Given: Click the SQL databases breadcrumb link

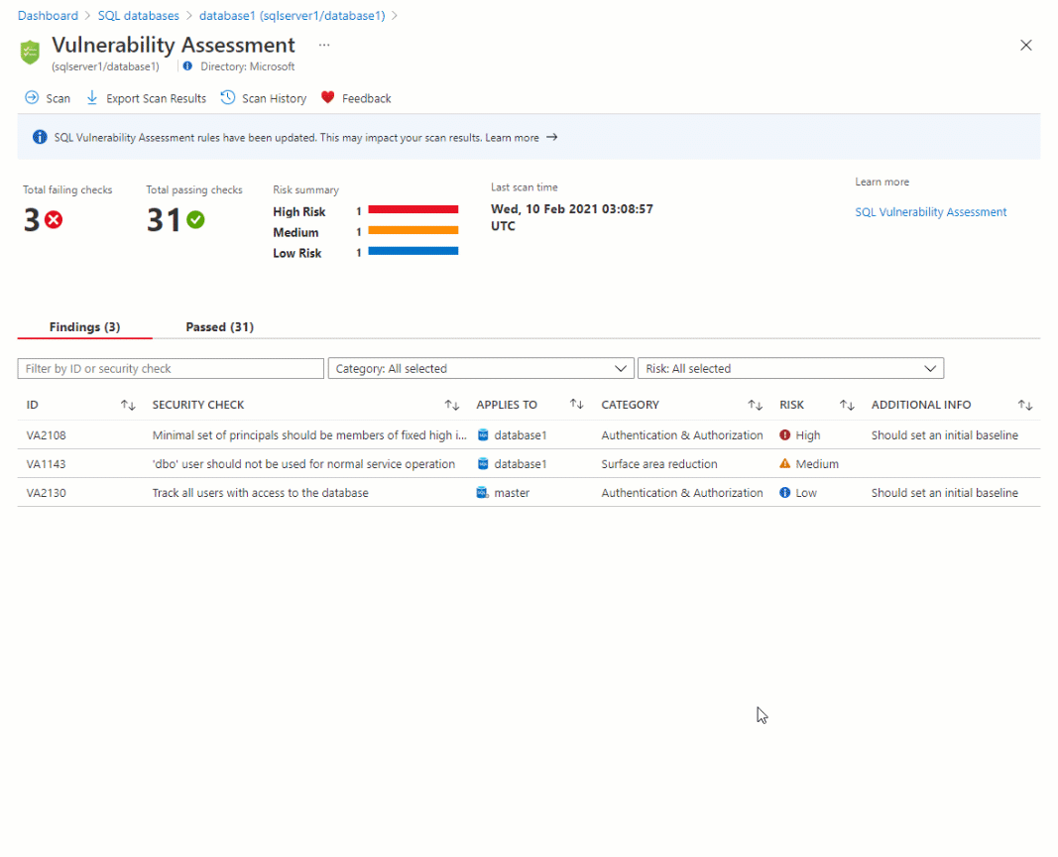Looking at the screenshot, I should pyautogui.click(x=138, y=16).
